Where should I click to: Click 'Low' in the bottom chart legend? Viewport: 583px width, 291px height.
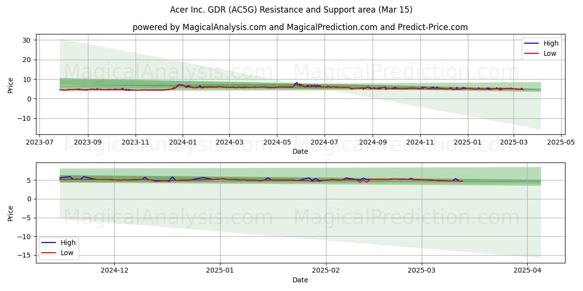pos(67,253)
